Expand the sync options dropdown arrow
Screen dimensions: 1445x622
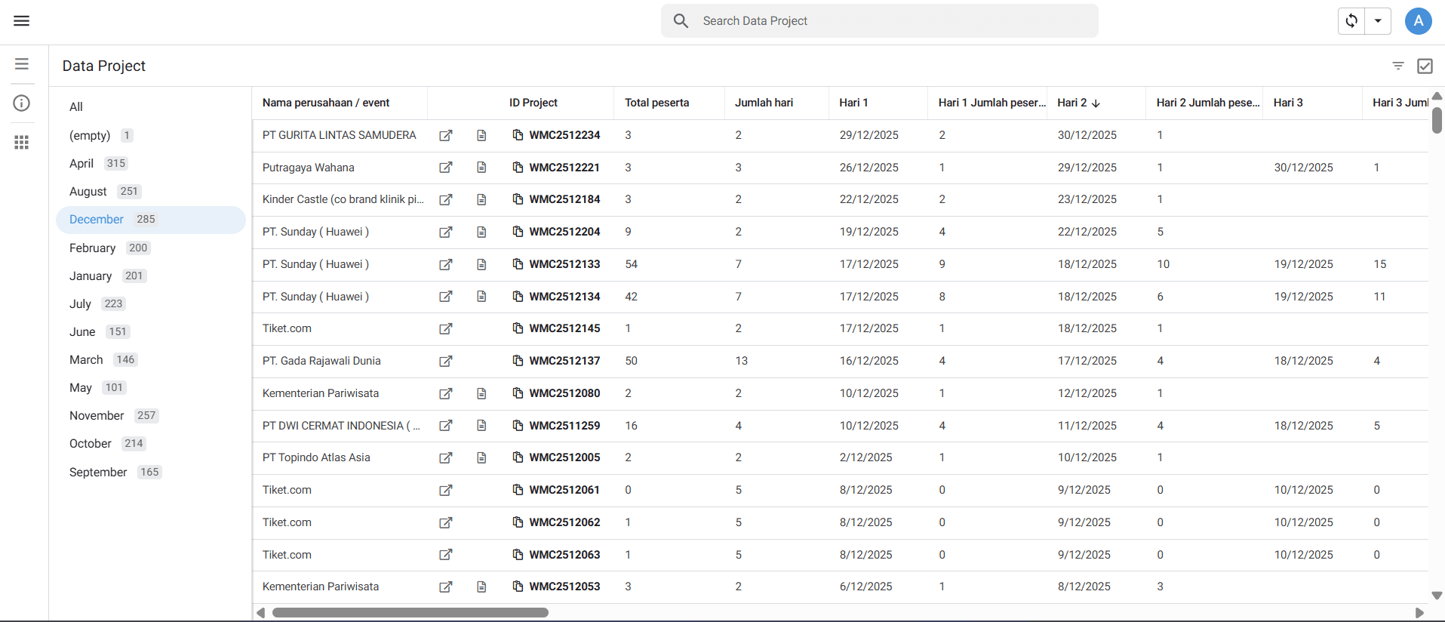1378,21
